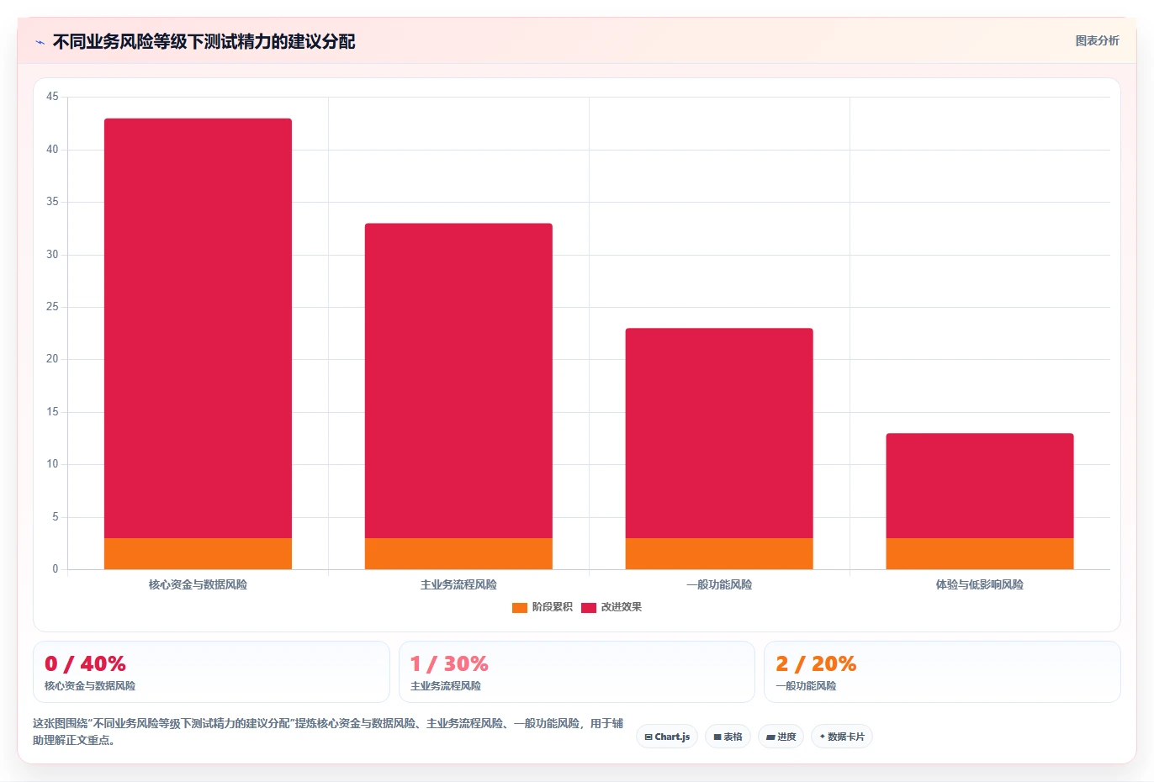1154x782 pixels.
Task: Click the red bar for 主业务流程风险
Action: point(458,381)
